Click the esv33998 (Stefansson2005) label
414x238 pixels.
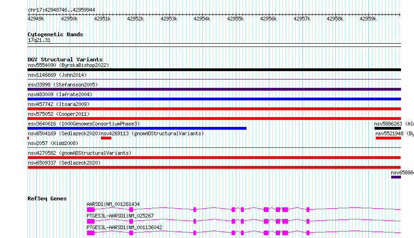63,85
